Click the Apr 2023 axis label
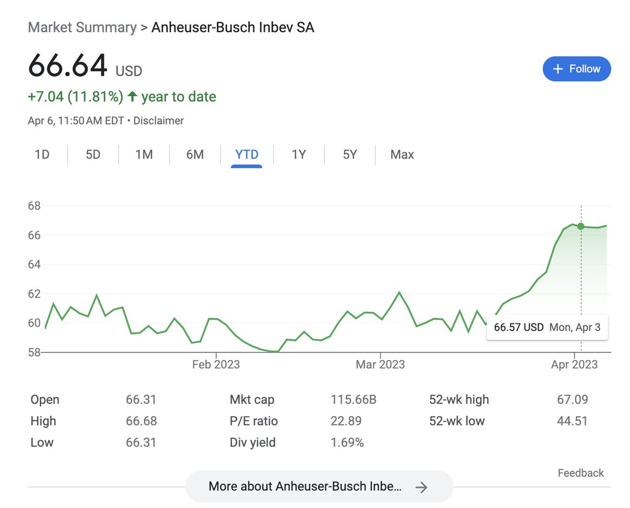This screenshot has height=508, width=630. click(x=574, y=364)
